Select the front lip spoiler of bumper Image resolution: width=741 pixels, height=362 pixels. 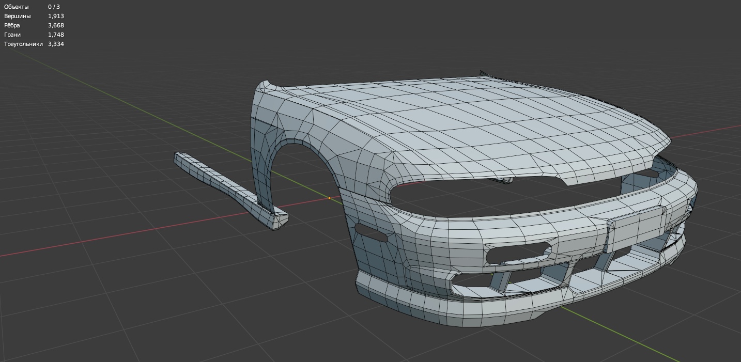[x=465, y=307]
